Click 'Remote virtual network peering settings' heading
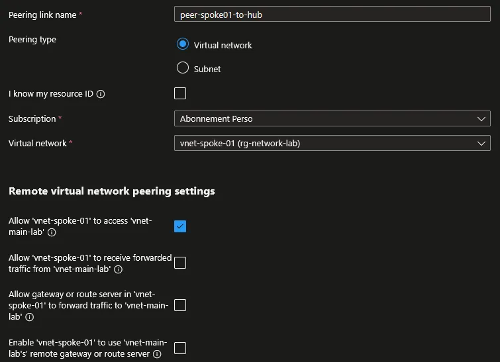The width and height of the screenshot is (500, 362). [x=112, y=191]
